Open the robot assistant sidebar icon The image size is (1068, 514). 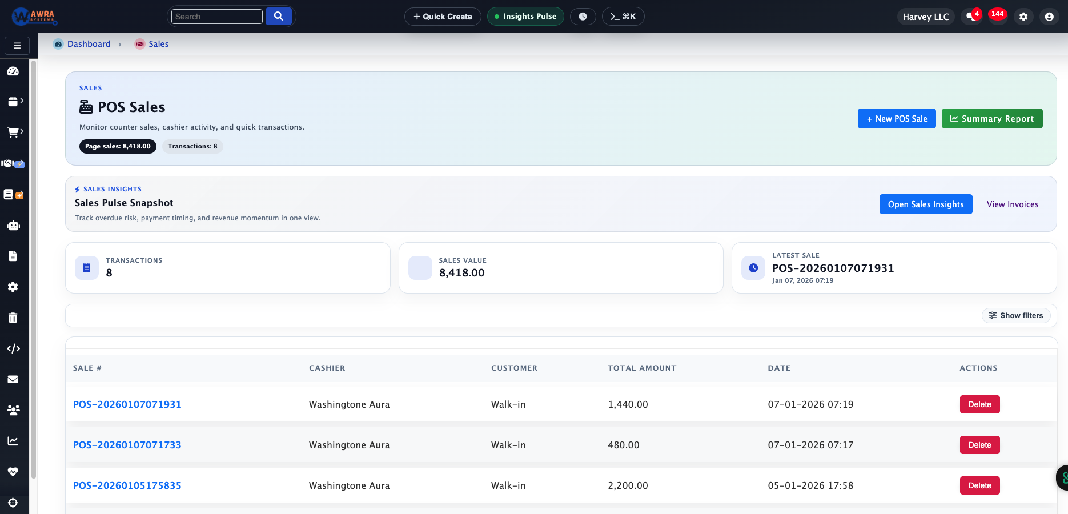click(x=13, y=226)
